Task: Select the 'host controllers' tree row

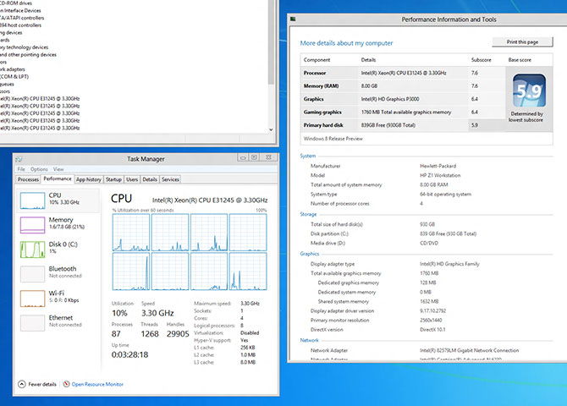Action: point(20,25)
